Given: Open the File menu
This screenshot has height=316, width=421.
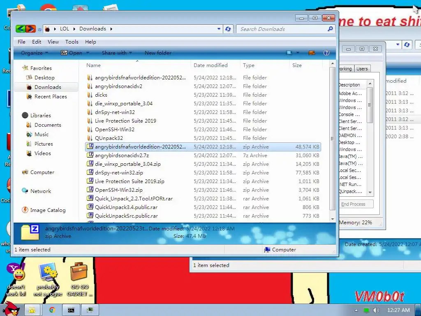Looking at the screenshot, I should [21, 42].
